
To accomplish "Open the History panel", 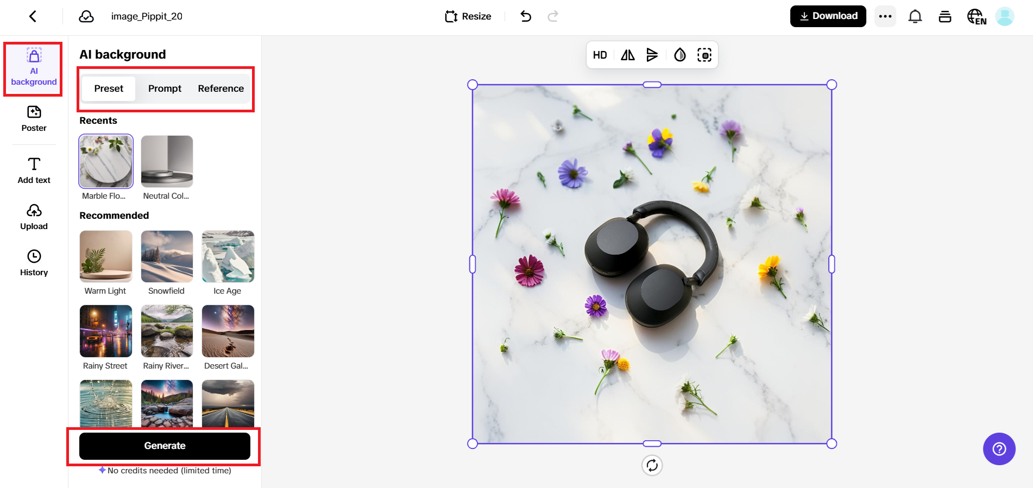I will click(x=34, y=263).
